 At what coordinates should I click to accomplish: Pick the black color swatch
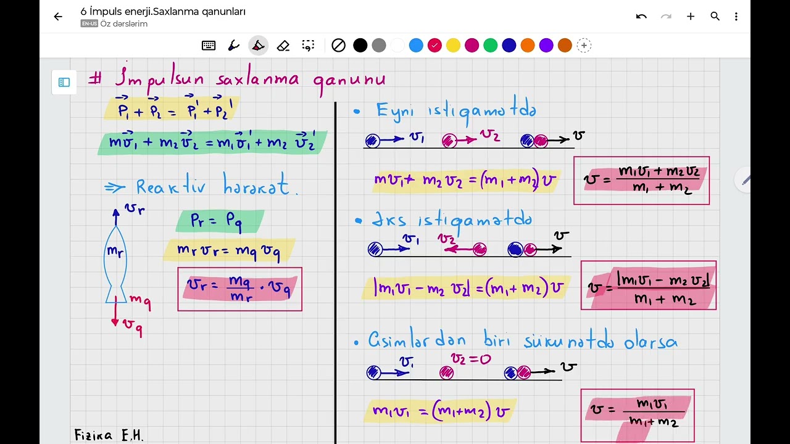click(360, 45)
